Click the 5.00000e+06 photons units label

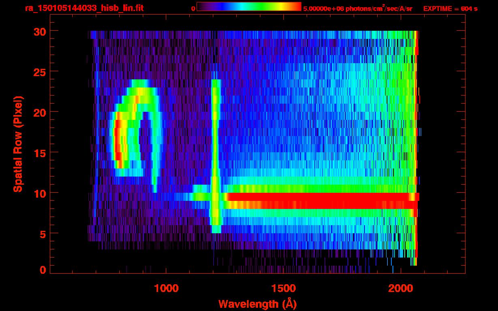click(x=358, y=8)
